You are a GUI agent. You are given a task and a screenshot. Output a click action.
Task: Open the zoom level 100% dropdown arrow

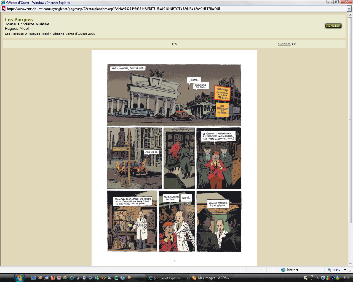[x=345, y=270]
